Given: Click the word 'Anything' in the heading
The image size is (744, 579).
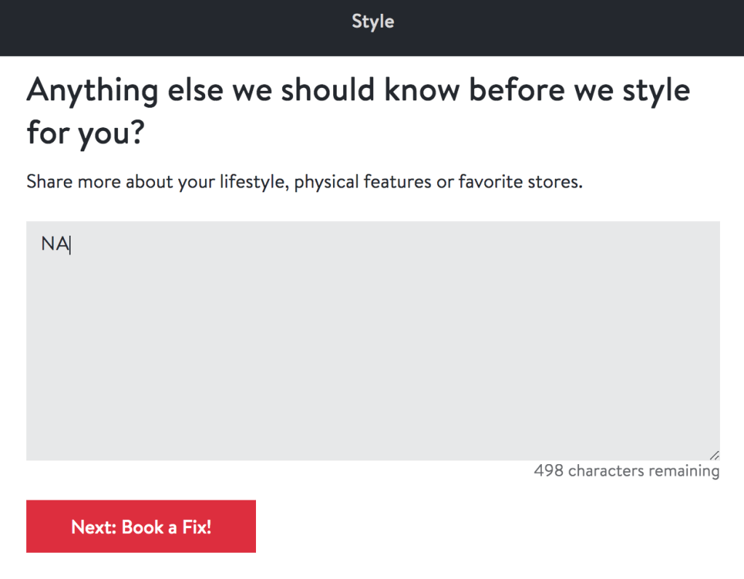Looking at the screenshot, I should [92, 91].
